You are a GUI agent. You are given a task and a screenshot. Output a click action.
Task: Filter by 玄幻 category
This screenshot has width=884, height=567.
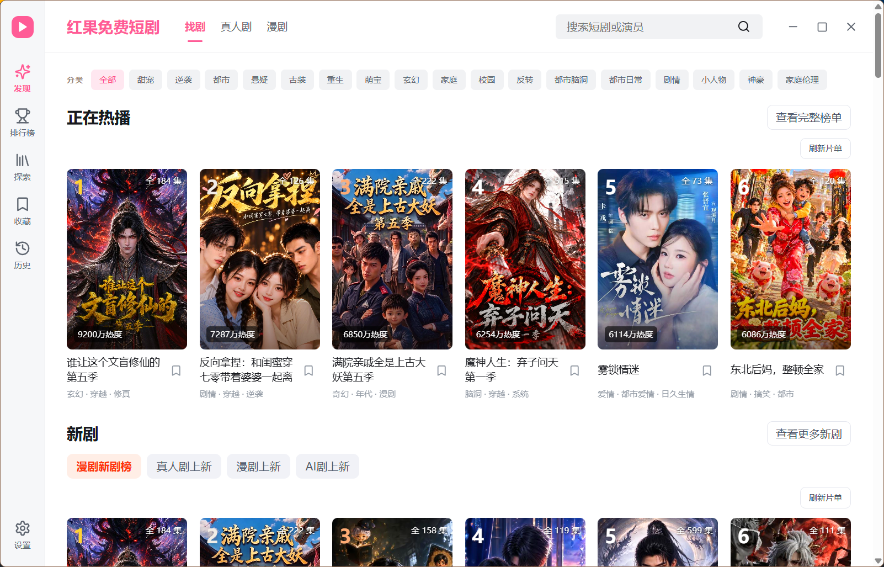point(411,80)
